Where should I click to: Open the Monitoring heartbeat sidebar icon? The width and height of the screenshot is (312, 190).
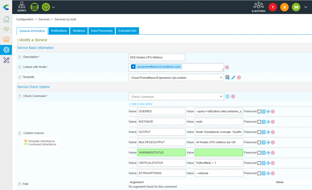pos(6,29)
